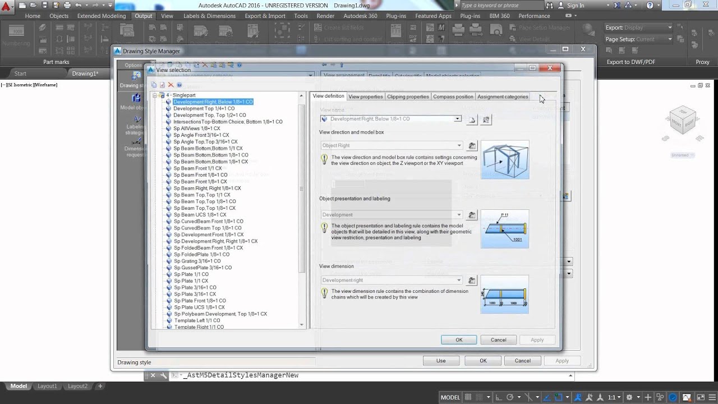Click the copy icon in View selection toolbar

(154, 85)
